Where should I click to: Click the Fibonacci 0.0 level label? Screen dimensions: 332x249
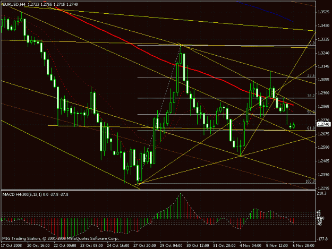click(x=312, y=43)
